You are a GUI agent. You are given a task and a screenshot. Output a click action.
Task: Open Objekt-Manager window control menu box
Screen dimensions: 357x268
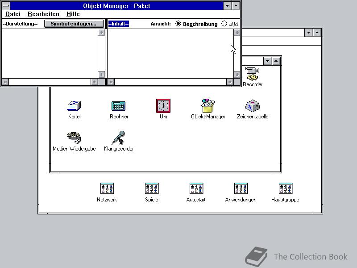tap(6, 6)
